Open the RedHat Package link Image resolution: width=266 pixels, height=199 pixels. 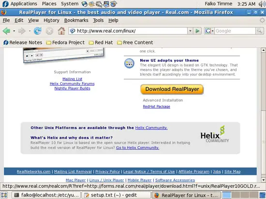pyautogui.click(x=156, y=106)
